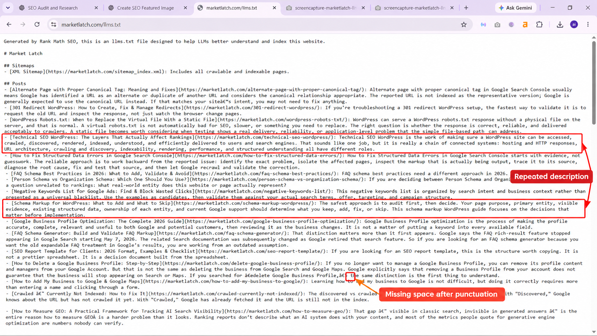This screenshot has height=336, width=597.
Task: Click the 301-redirect-wordpress URL text
Action: tap(252, 108)
